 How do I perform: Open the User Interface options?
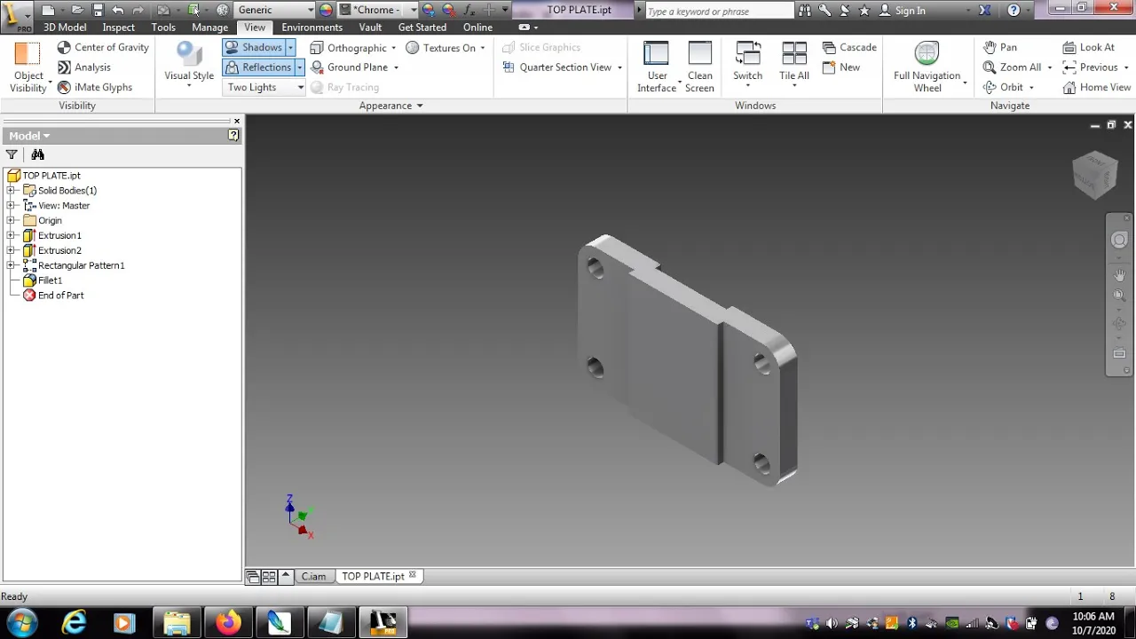[657, 67]
